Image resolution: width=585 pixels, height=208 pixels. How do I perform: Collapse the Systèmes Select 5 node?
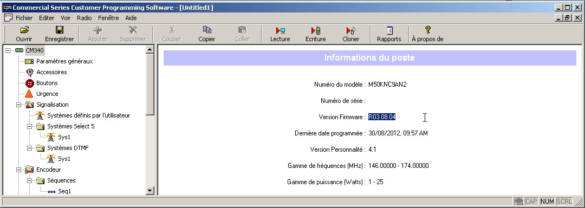[x=30, y=126]
